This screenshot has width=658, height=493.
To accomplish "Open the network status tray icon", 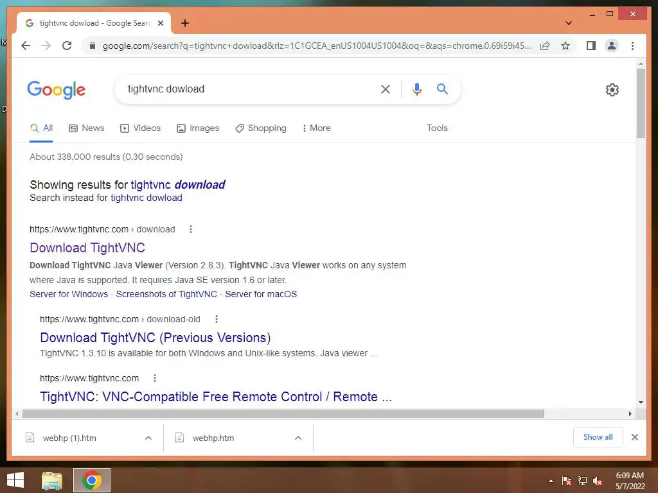I will coord(582,481).
